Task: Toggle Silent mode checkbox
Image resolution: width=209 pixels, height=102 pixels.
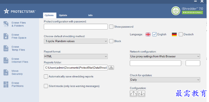Action: click(46, 86)
